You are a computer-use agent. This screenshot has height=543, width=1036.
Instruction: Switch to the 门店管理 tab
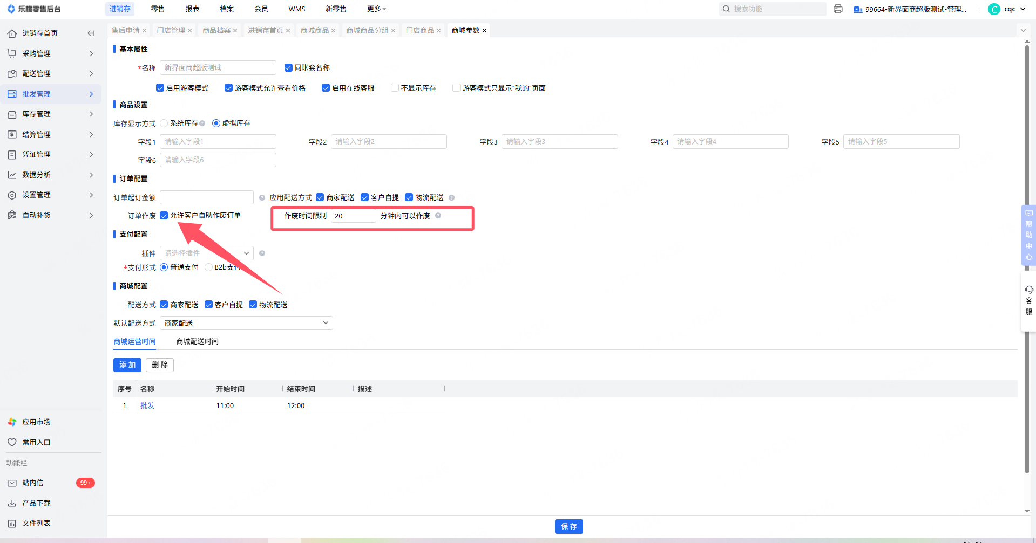pos(171,30)
